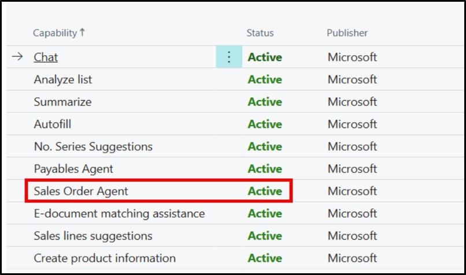
Task: Click Microsoft publisher in Create product information row
Action: 352,258
